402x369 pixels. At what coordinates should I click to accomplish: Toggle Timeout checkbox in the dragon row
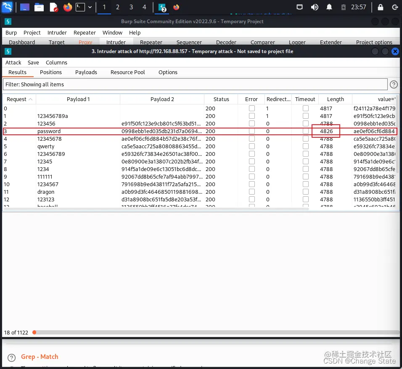click(305, 192)
